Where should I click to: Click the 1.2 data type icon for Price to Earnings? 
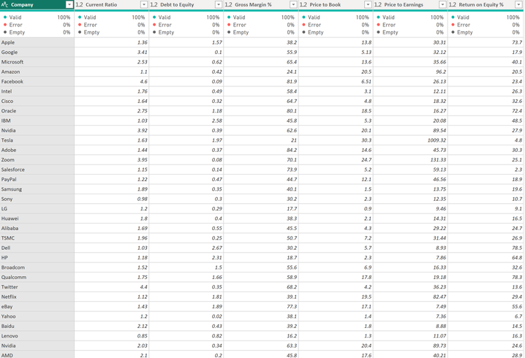[x=378, y=4]
